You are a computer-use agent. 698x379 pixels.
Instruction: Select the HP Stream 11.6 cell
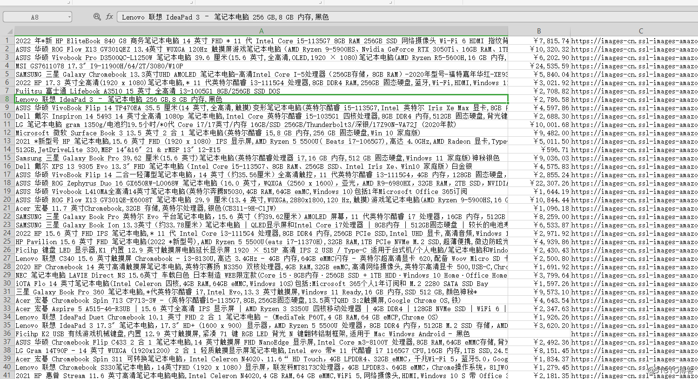tap(261, 375)
